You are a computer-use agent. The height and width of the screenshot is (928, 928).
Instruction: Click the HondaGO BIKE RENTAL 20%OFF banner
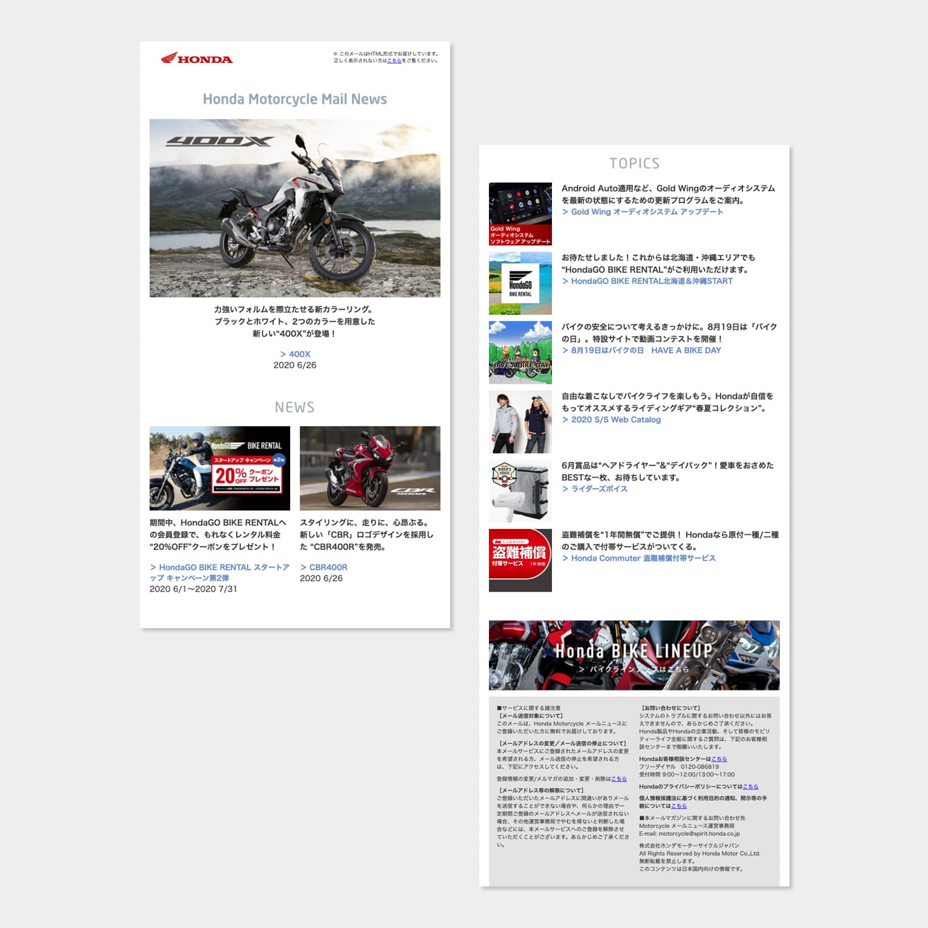coord(220,468)
